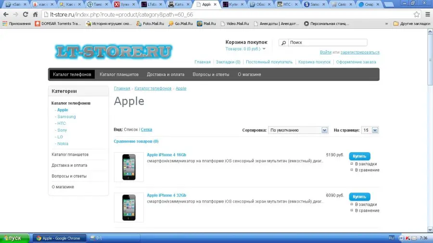
Task: Bookmark this page with star icon
Action: 417,14
